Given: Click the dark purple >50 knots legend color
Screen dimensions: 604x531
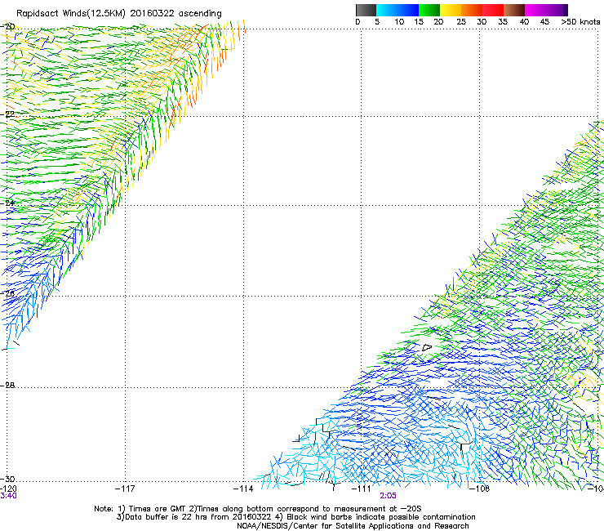Looking at the screenshot, I should click(565, 10).
